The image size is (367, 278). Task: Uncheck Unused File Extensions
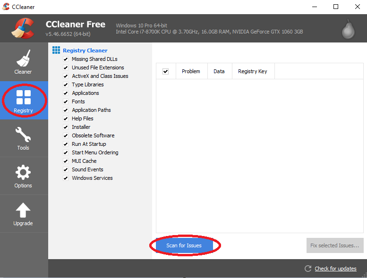[66, 67]
